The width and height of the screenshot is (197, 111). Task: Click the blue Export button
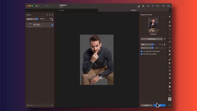[159, 105]
